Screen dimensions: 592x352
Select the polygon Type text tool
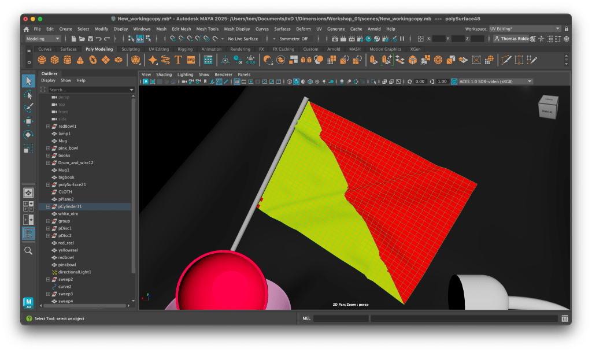(178, 60)
